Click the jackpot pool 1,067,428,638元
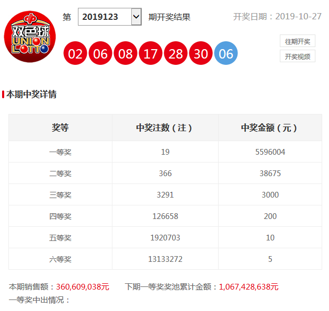This screenshot has height=311, width=329. pyautogui.click(x=248, y=286)
